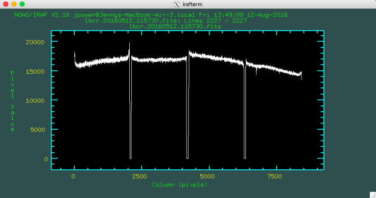
Task: Click the 10000 y-axis label
Action: [35, 101]
